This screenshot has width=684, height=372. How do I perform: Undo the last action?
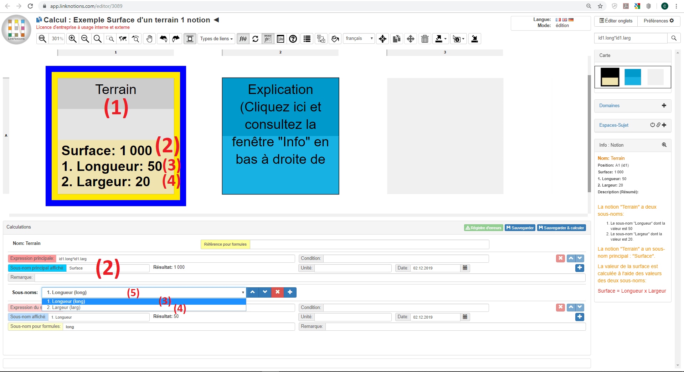[163, 38]
